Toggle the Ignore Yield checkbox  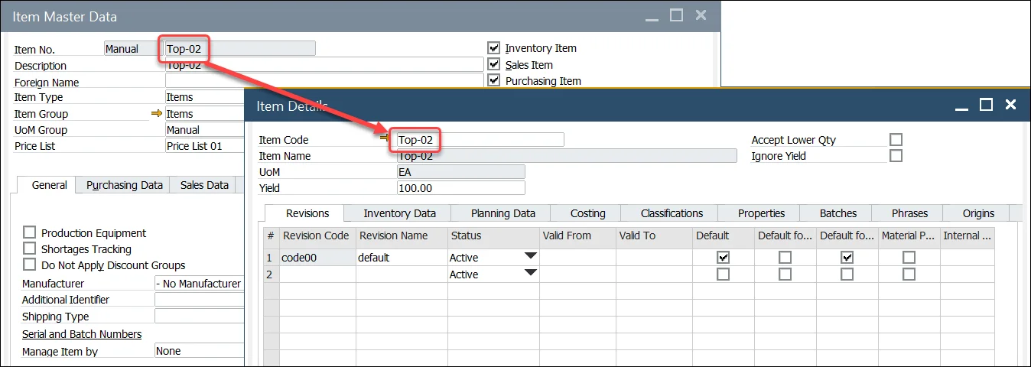point(896,156)
